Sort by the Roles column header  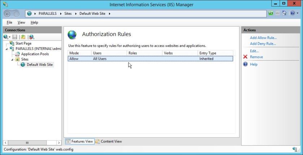tap(144, 53)
